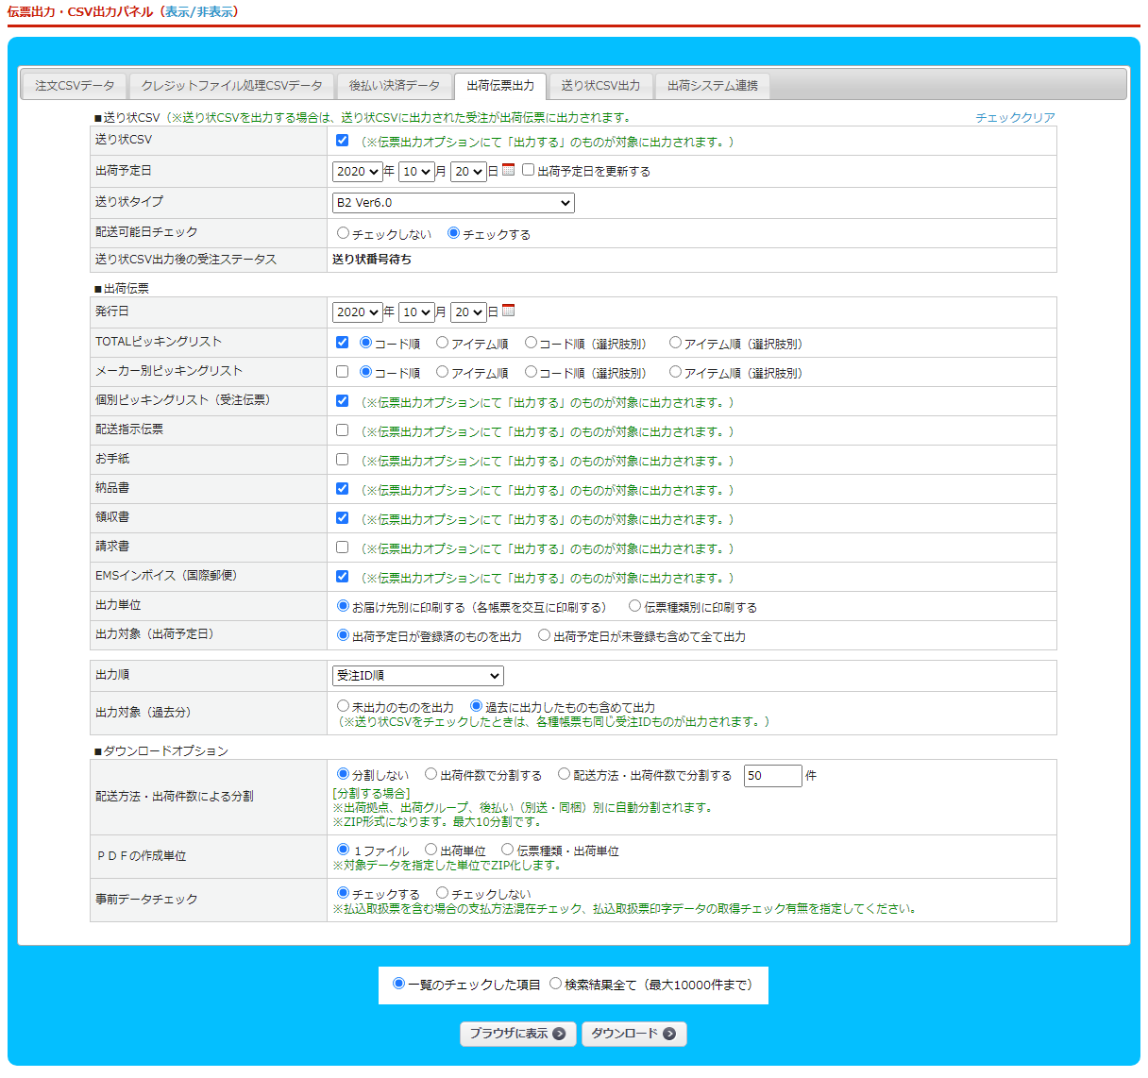Open the 送り状CSV出力 tab
1148x1078 pixels.
[x=600, y=86]
